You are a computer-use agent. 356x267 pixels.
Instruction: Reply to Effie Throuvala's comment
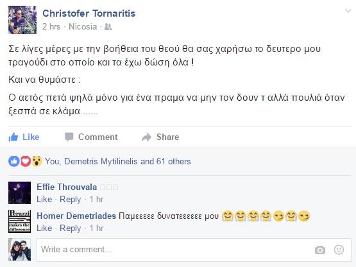70,199
